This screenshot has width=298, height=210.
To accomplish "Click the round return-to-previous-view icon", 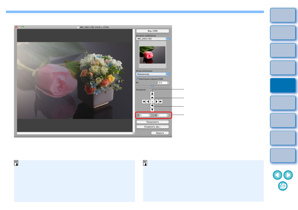I will click(283, 186).
